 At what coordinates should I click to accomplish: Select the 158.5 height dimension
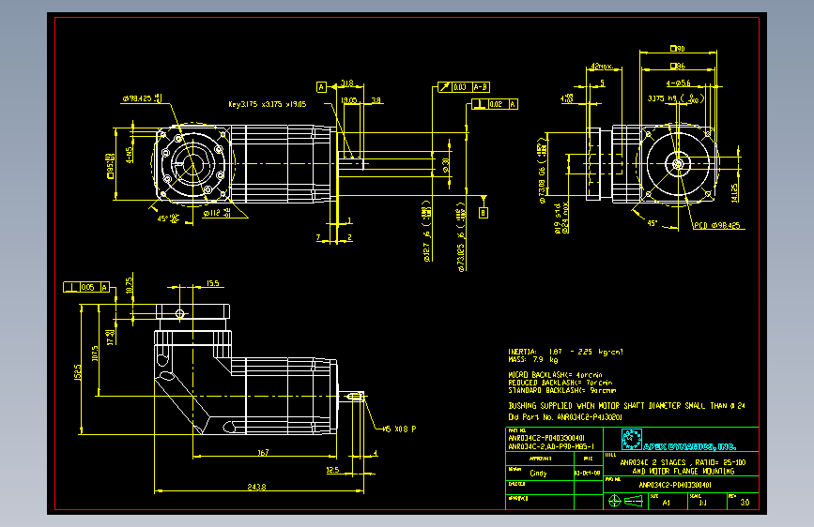tap(78, 372)
